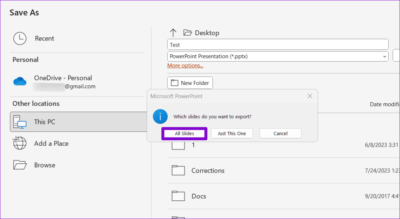Close the Microsoft PowerPoint dialog
This screenshot has height=219, width=400.
tap(310, 96)
